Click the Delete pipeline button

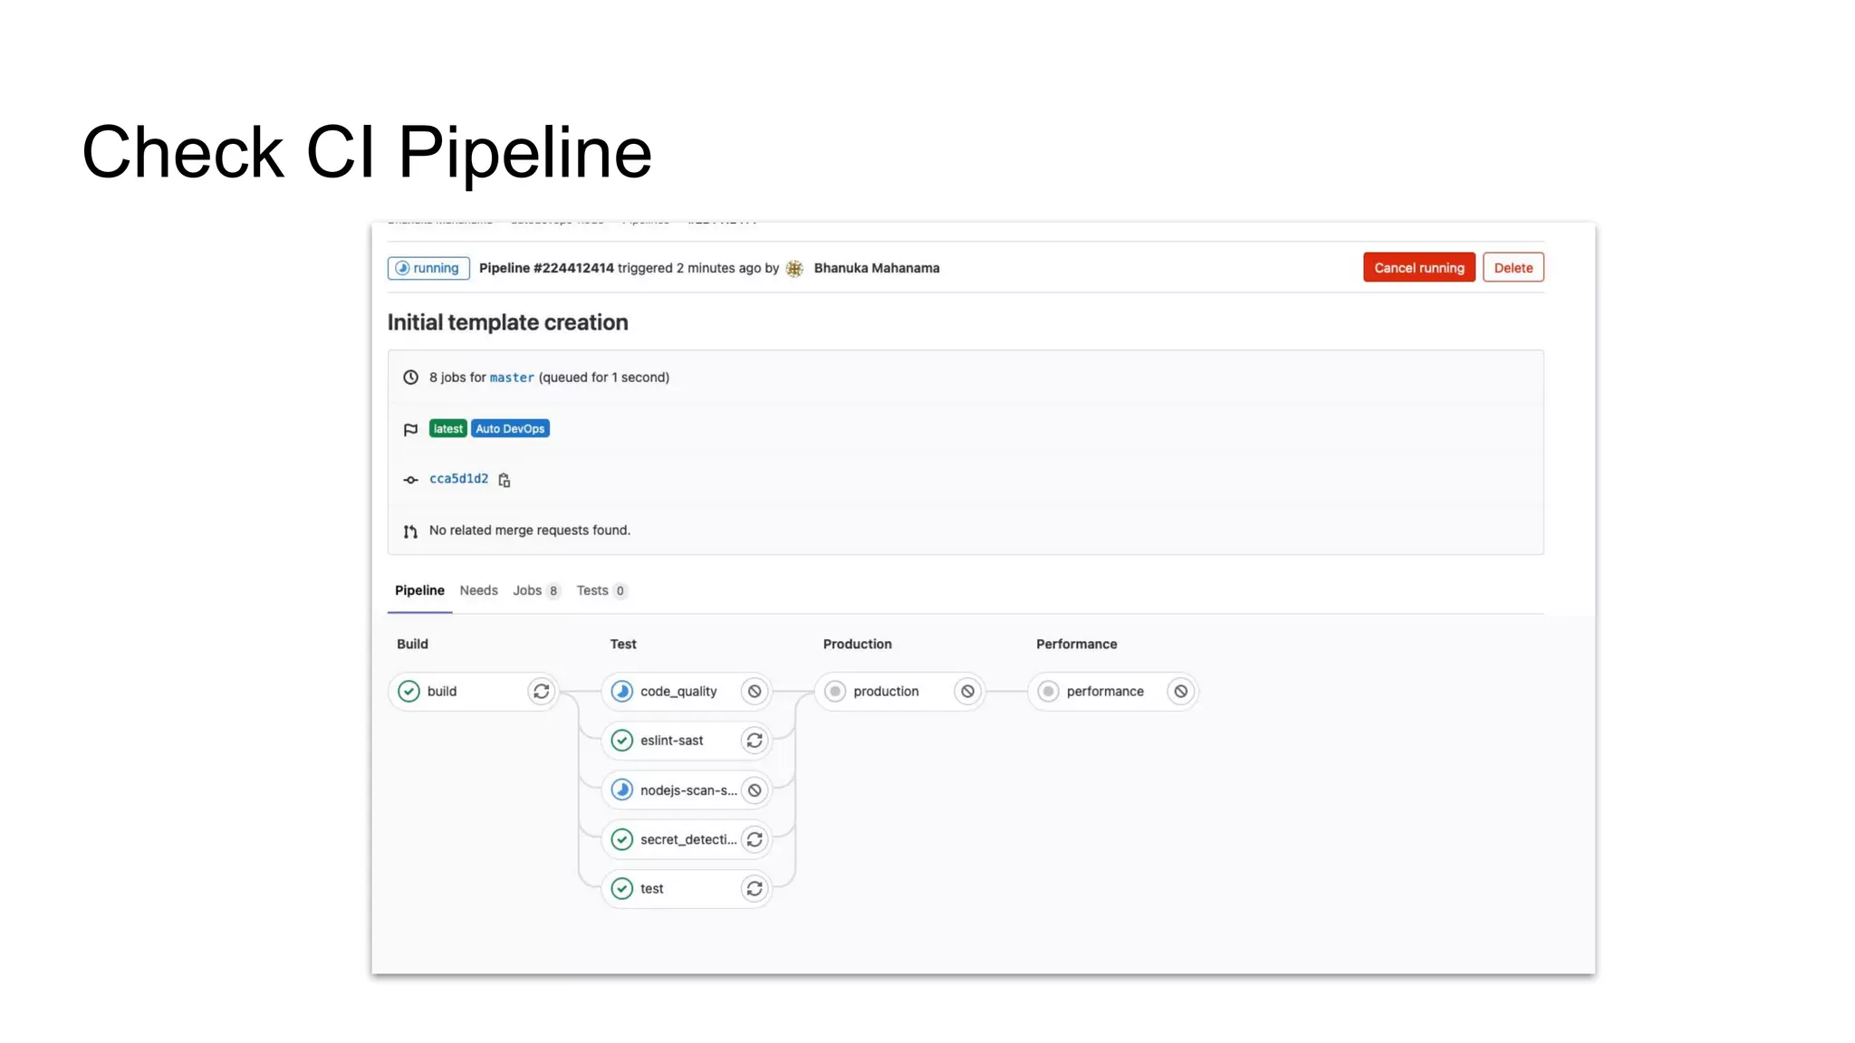pos(1513,268)
